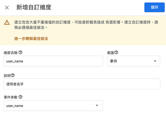Focus the 說明 field containing 使用者名字
Screen dimensions: 166x119
point(82,84)
